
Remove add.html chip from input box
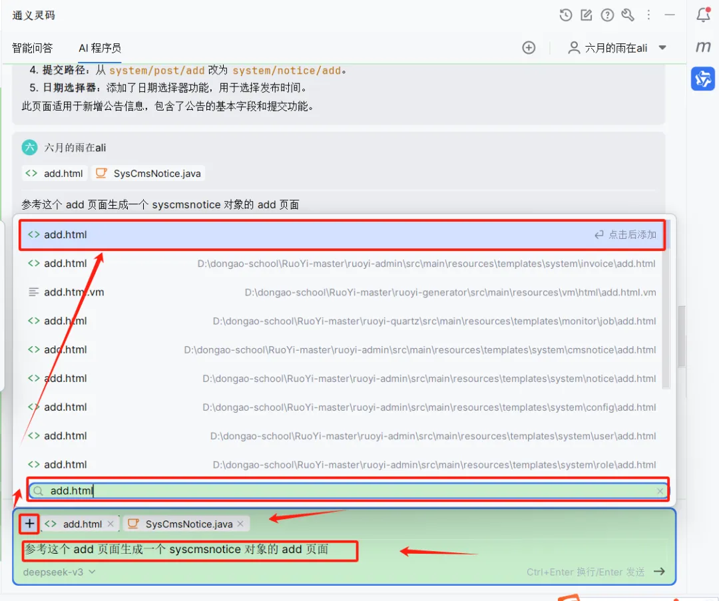(x=111, y=524)
